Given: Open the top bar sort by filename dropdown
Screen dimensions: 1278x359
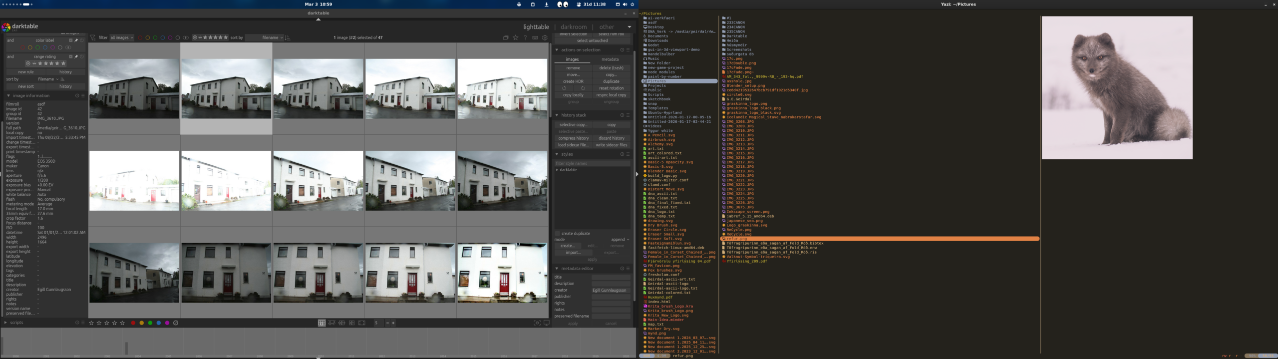Looking at the screenshot, I should pos(264,37).
